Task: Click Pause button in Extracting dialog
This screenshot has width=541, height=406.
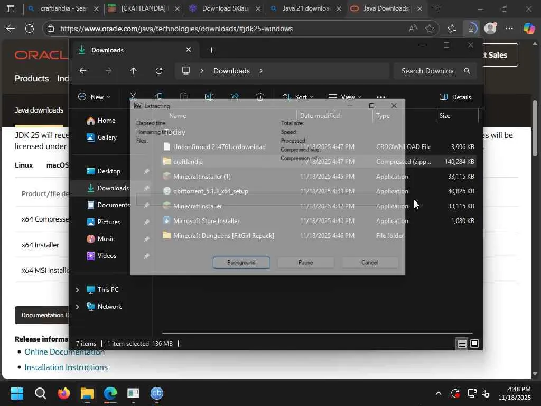Action: click(306, 262)
